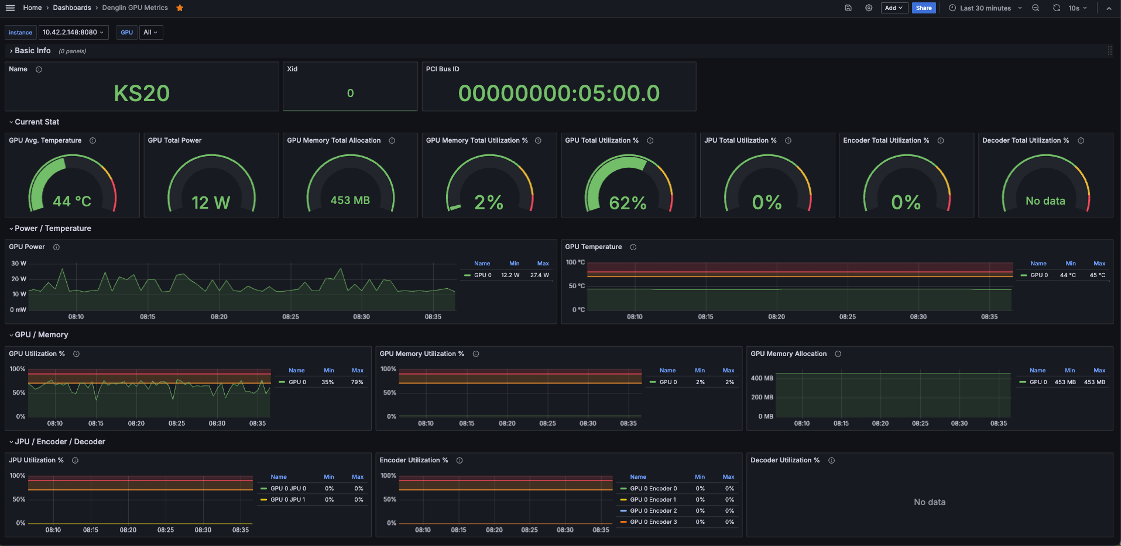Viewport: 1121px width, 546px height.
Task: Open the 10s refresh interval dropdown
Action: pyautogui.click(x=1078, y=8)
